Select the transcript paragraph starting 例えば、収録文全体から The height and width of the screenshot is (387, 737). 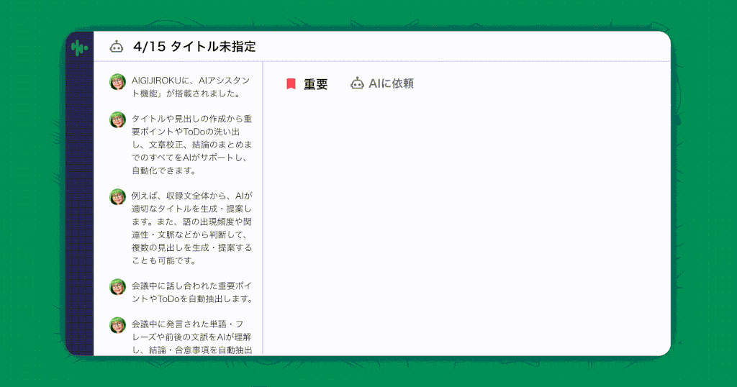[x=191, y=228]
